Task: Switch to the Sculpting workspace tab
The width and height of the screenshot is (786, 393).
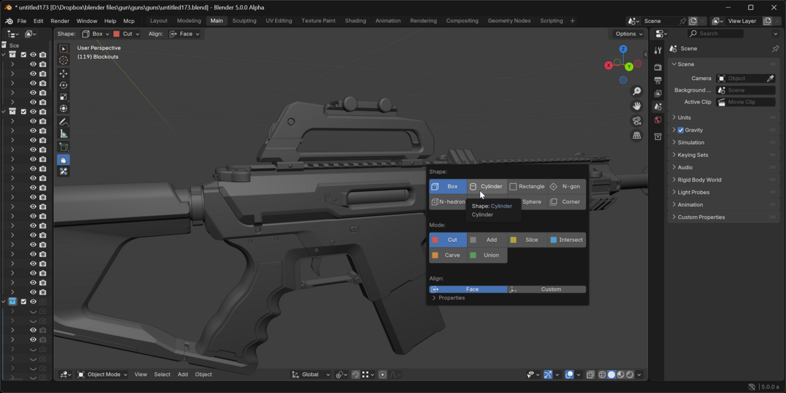Action: click(x=244, y=21)
